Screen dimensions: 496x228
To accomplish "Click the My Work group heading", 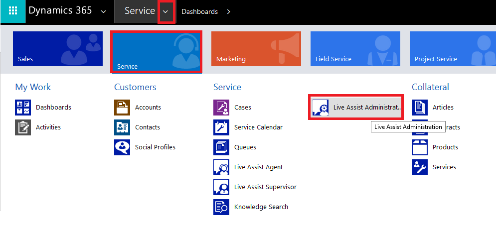I will [33, 87].
